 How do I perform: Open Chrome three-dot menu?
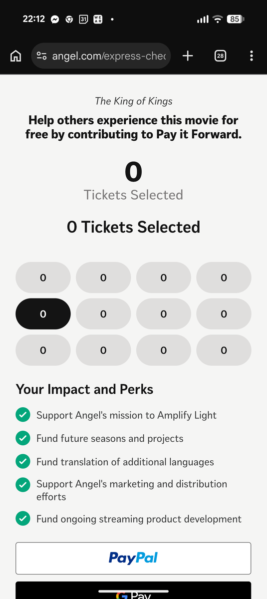click(252, 56)
